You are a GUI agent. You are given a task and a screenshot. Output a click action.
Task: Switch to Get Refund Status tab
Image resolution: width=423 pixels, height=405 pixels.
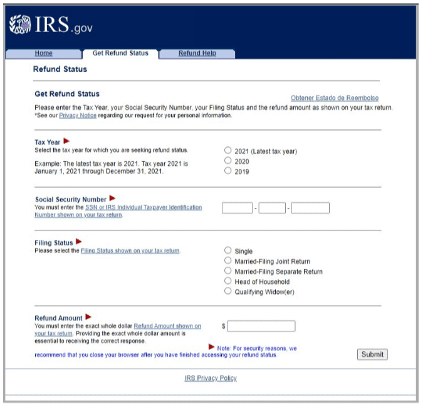point(120,53)
